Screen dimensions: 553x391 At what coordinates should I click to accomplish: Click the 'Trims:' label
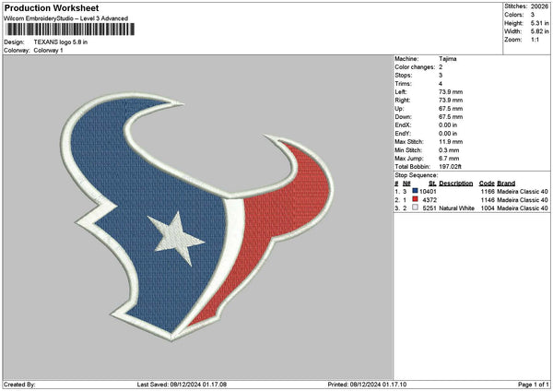pos(404,84)
